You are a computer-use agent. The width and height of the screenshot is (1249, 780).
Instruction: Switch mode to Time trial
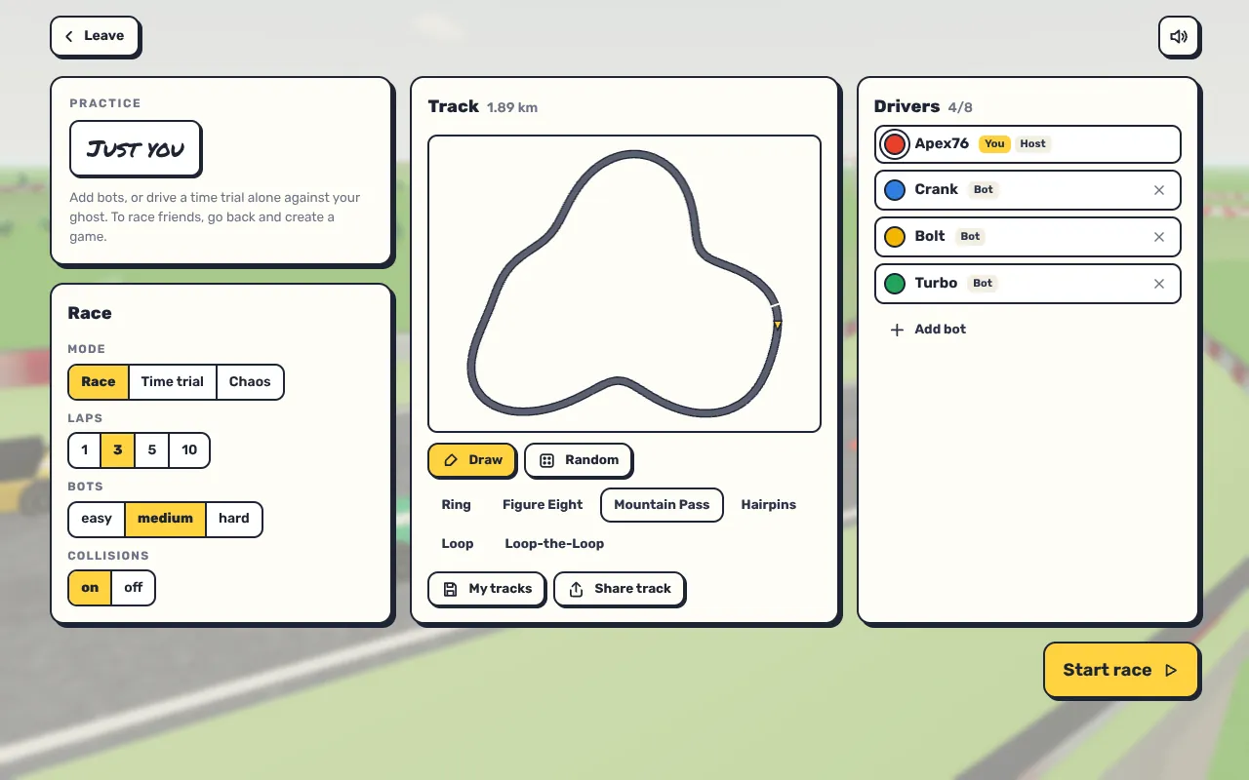click(x=172, y=382)
